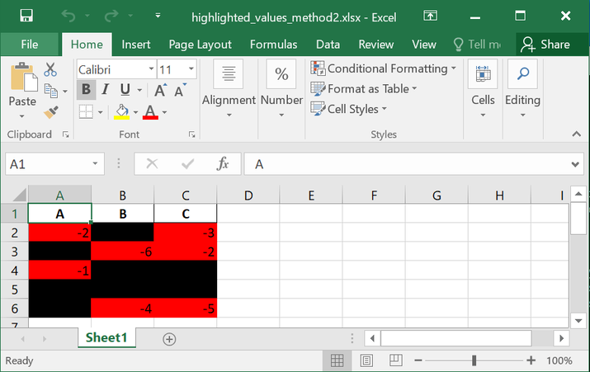Click the Copy icon in Clipboard group
Image resolution: width=590 pixels, height=372 pixels.
(x=51, y=91)
